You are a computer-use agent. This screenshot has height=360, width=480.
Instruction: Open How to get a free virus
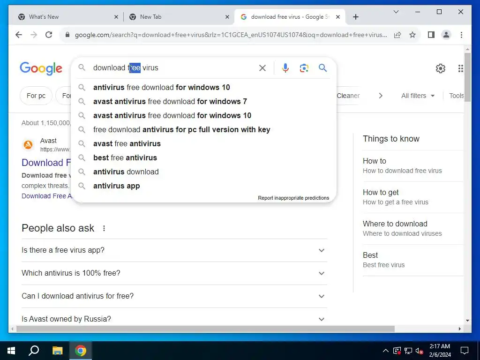412,197
